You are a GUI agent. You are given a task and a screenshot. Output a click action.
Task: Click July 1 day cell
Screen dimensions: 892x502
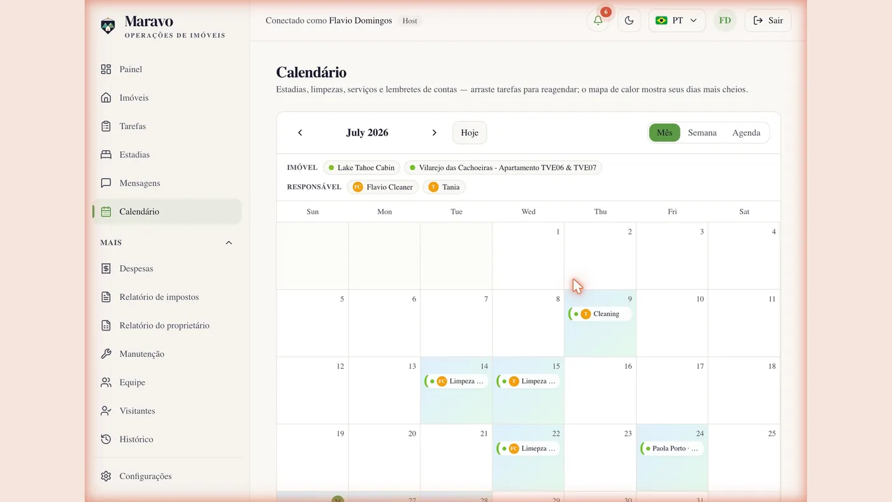click(528, 256)
